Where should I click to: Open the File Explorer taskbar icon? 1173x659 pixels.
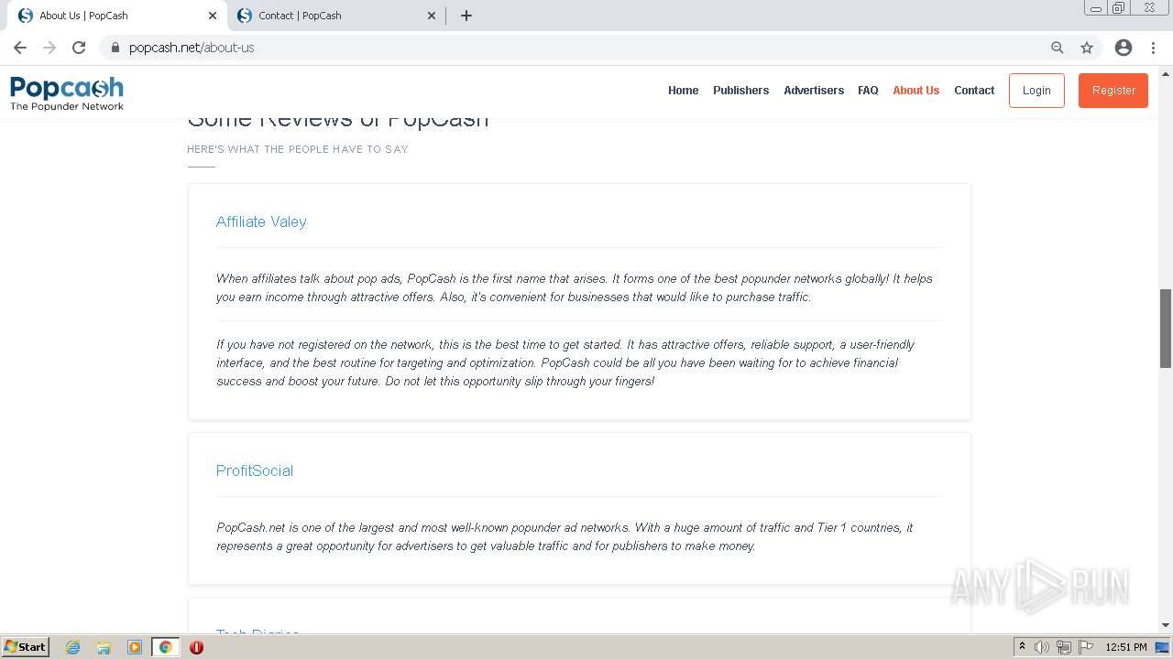pos(104,647)
